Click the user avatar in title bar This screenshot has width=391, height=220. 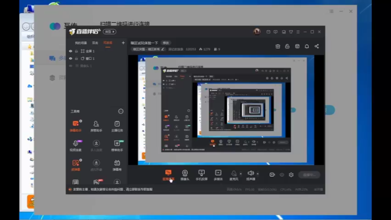[x=257, y=32]
